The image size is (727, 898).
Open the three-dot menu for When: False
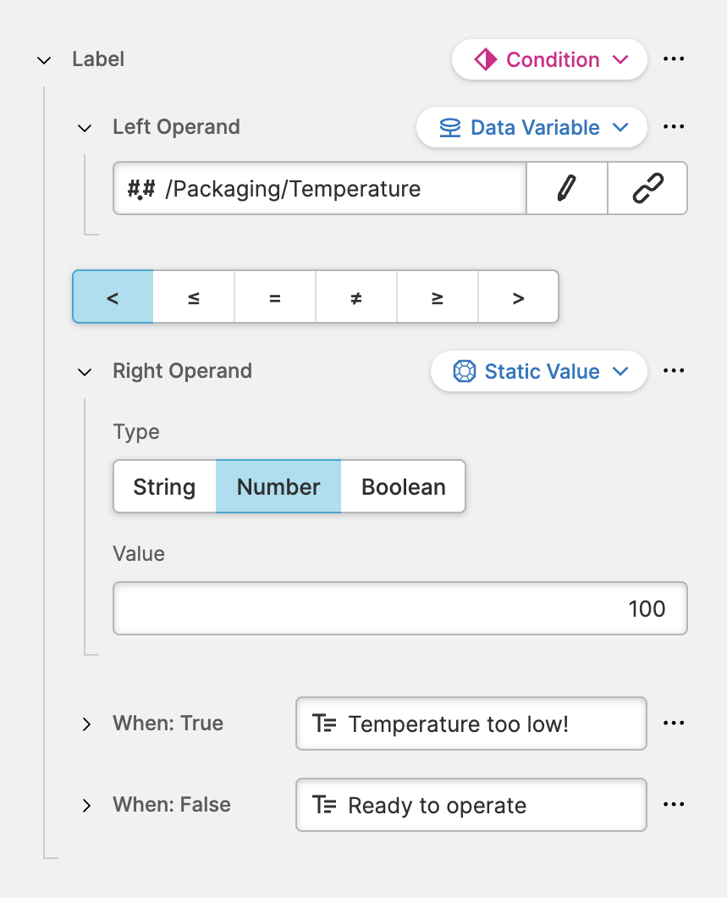point(674,805)
